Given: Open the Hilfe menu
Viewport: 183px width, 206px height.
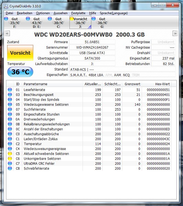Looking at the screenshot, I should (x=93, y=13).
